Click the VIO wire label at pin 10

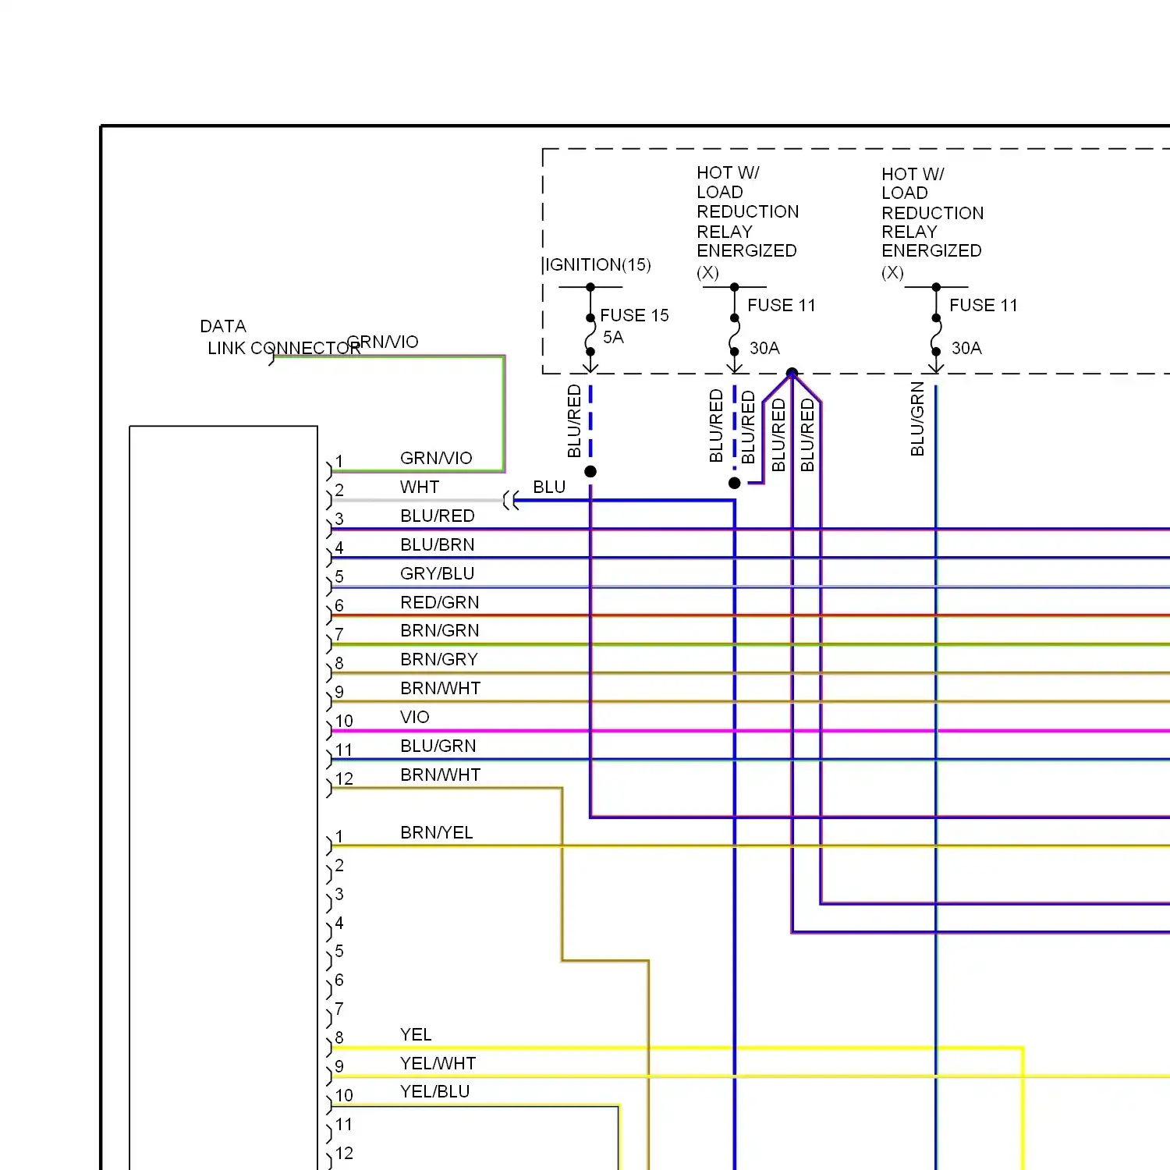point(414,717)
